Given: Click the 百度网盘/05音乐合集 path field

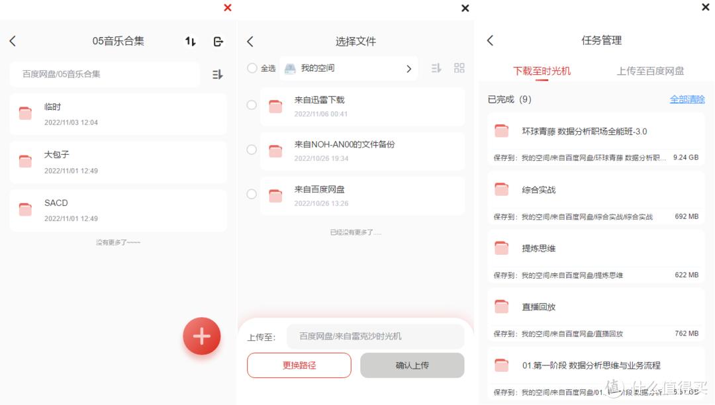Looking at the screenshot, I should click(x=105, y=74).
